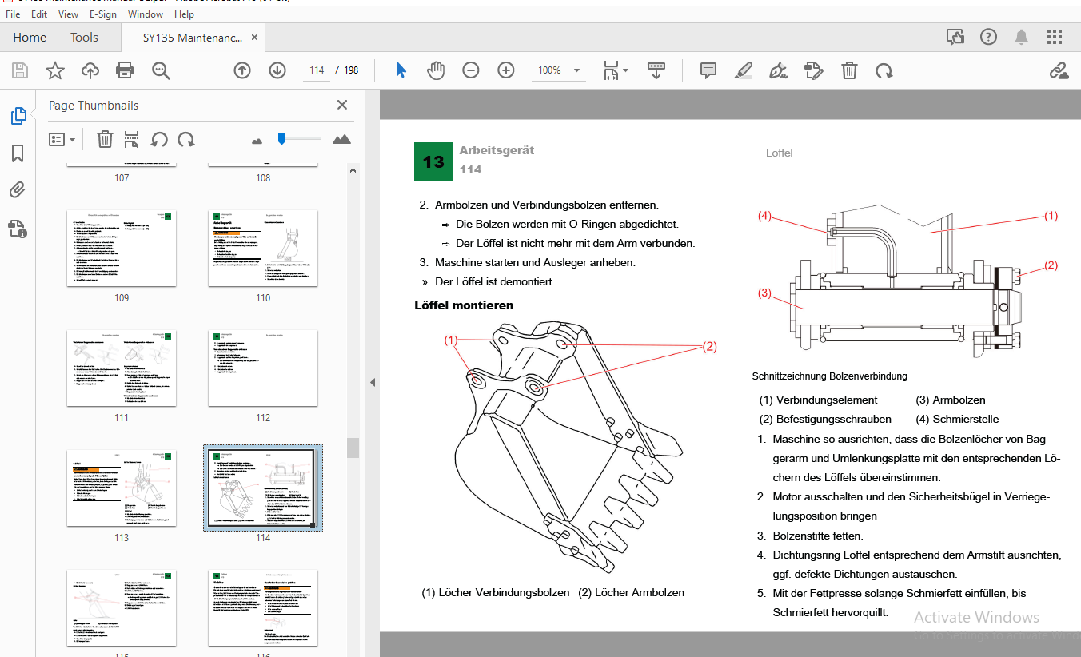Image resolution: width=1081 pixels, height=657 pixels.
Task: Switch to the Home tab
Action: [x=30, y=38]
